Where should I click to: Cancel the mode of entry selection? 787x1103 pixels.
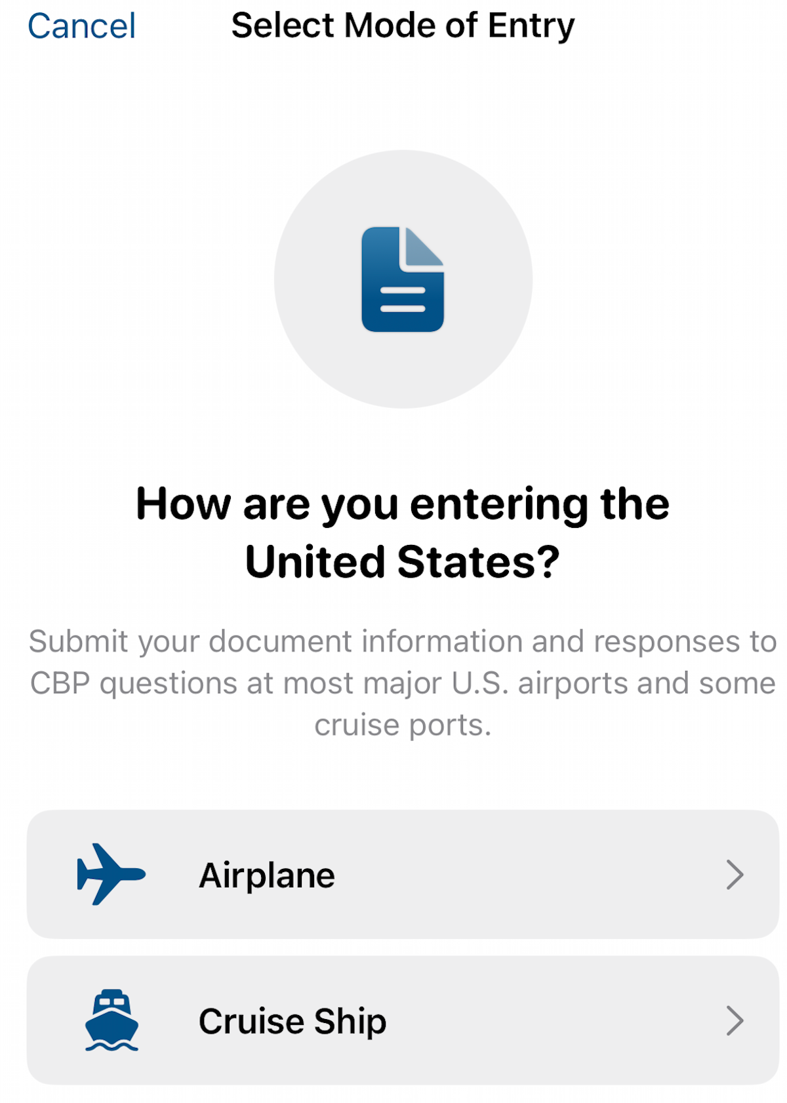81,25
